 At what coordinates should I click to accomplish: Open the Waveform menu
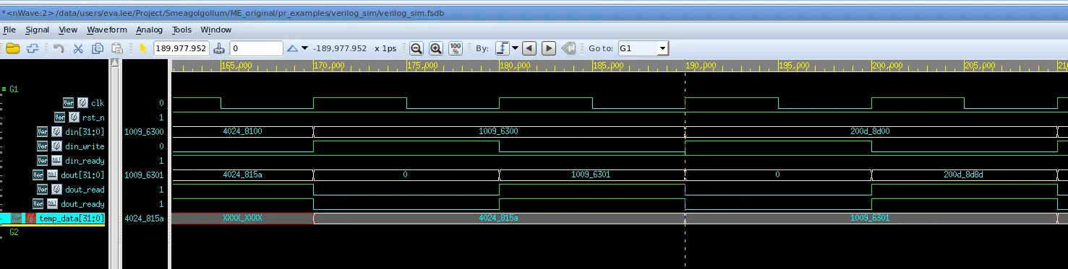coord(107,30)
